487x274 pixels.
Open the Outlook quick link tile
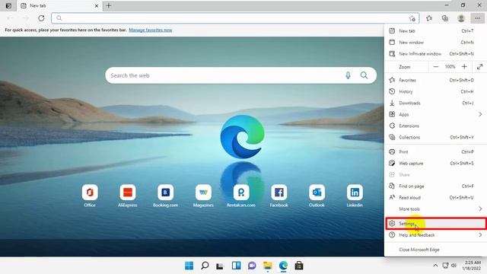point(317,193)
